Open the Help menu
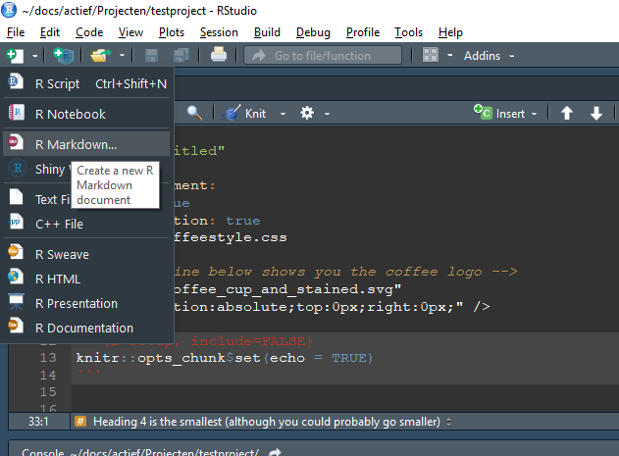The image size is (619, 456). pyautogui.click(x=450, y=32)
